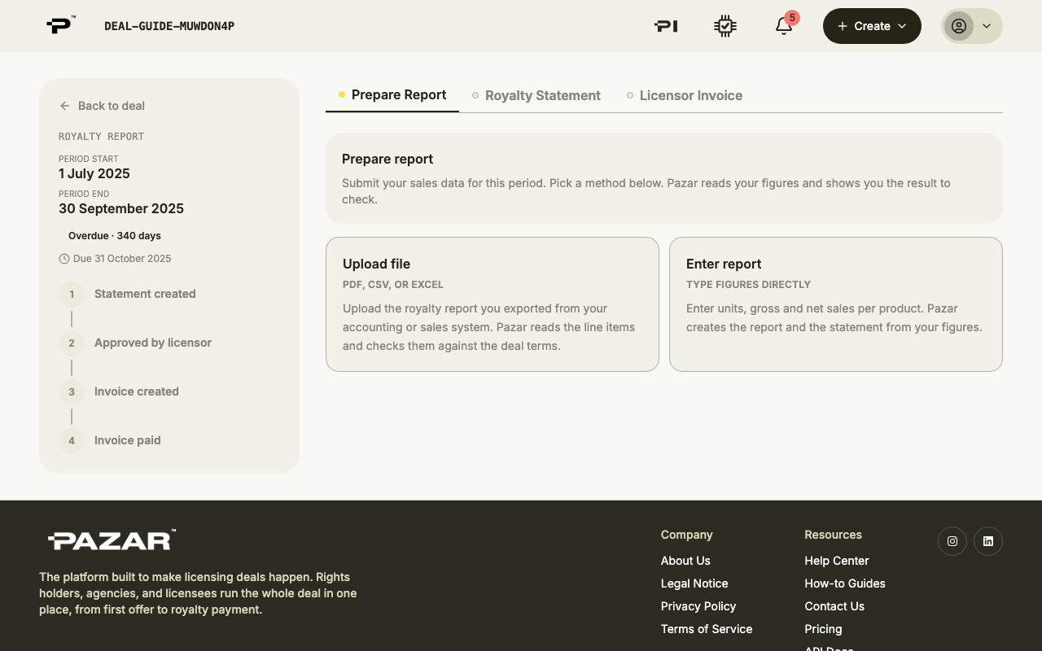Expand the account menu chevron

[x=987, y=26]
